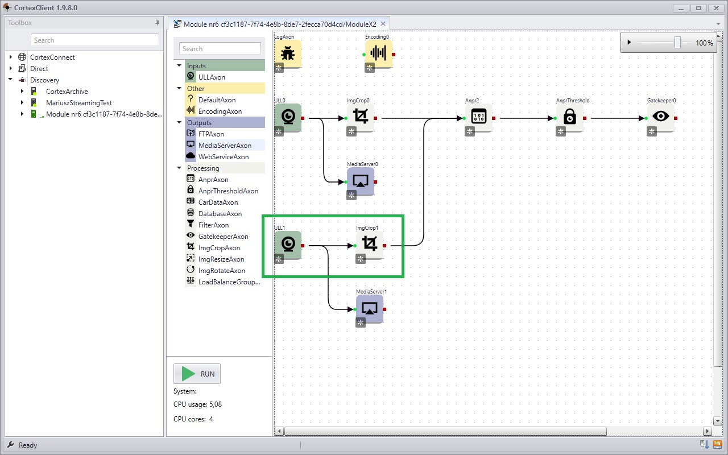Image resolution: width=728 pixels, height=455 pixels.
Task: Close the ModuleX2 module tab
Action: coord(383,24)
